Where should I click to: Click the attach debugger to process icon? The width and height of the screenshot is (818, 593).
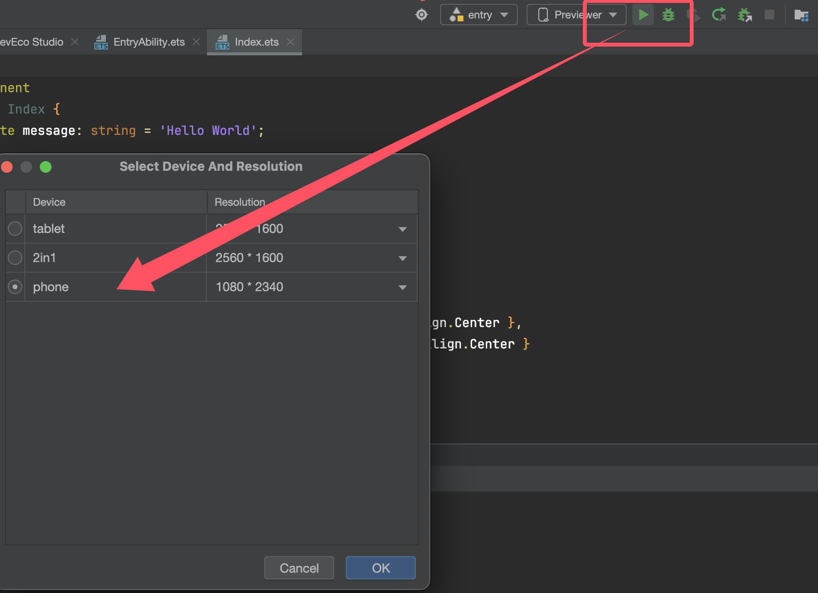click(745, 15)
